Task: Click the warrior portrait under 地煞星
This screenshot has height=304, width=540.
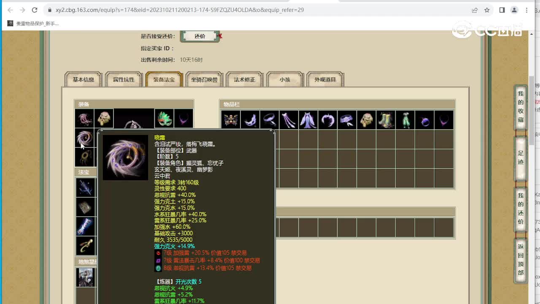Action: click(x=85, y=277)
